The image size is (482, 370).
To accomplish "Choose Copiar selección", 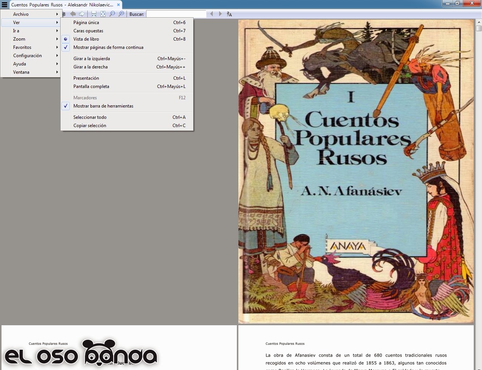I will click(127, 126).
